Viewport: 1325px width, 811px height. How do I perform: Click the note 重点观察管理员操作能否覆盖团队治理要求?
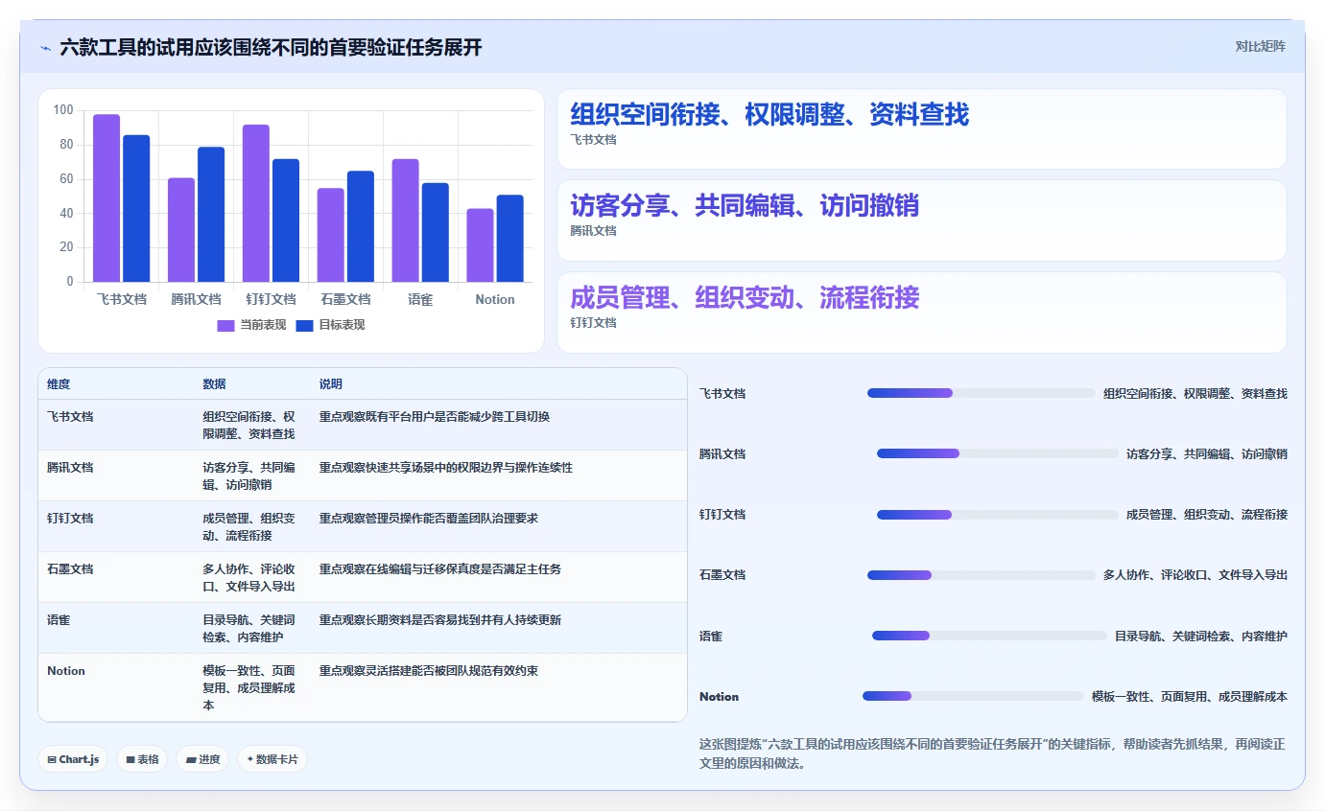(429, 519)
